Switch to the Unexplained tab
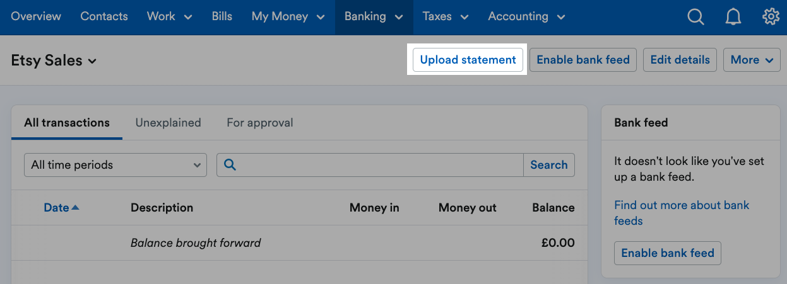 [x=168, y=123]
